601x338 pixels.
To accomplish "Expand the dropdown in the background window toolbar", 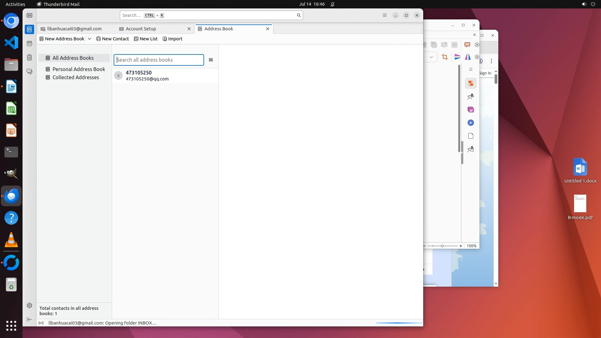I will click(431, 57).
